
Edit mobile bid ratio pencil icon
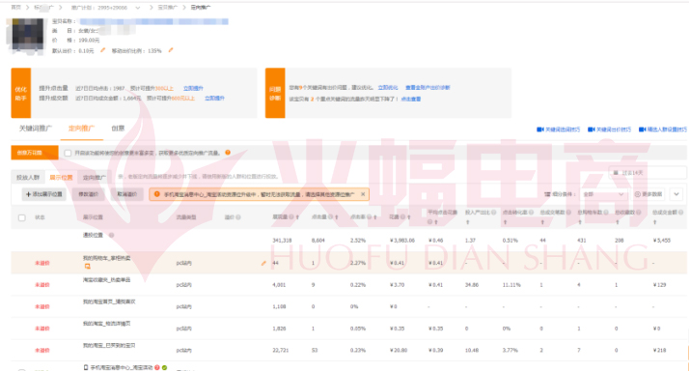pyautogui.click(x=171, y=50)
